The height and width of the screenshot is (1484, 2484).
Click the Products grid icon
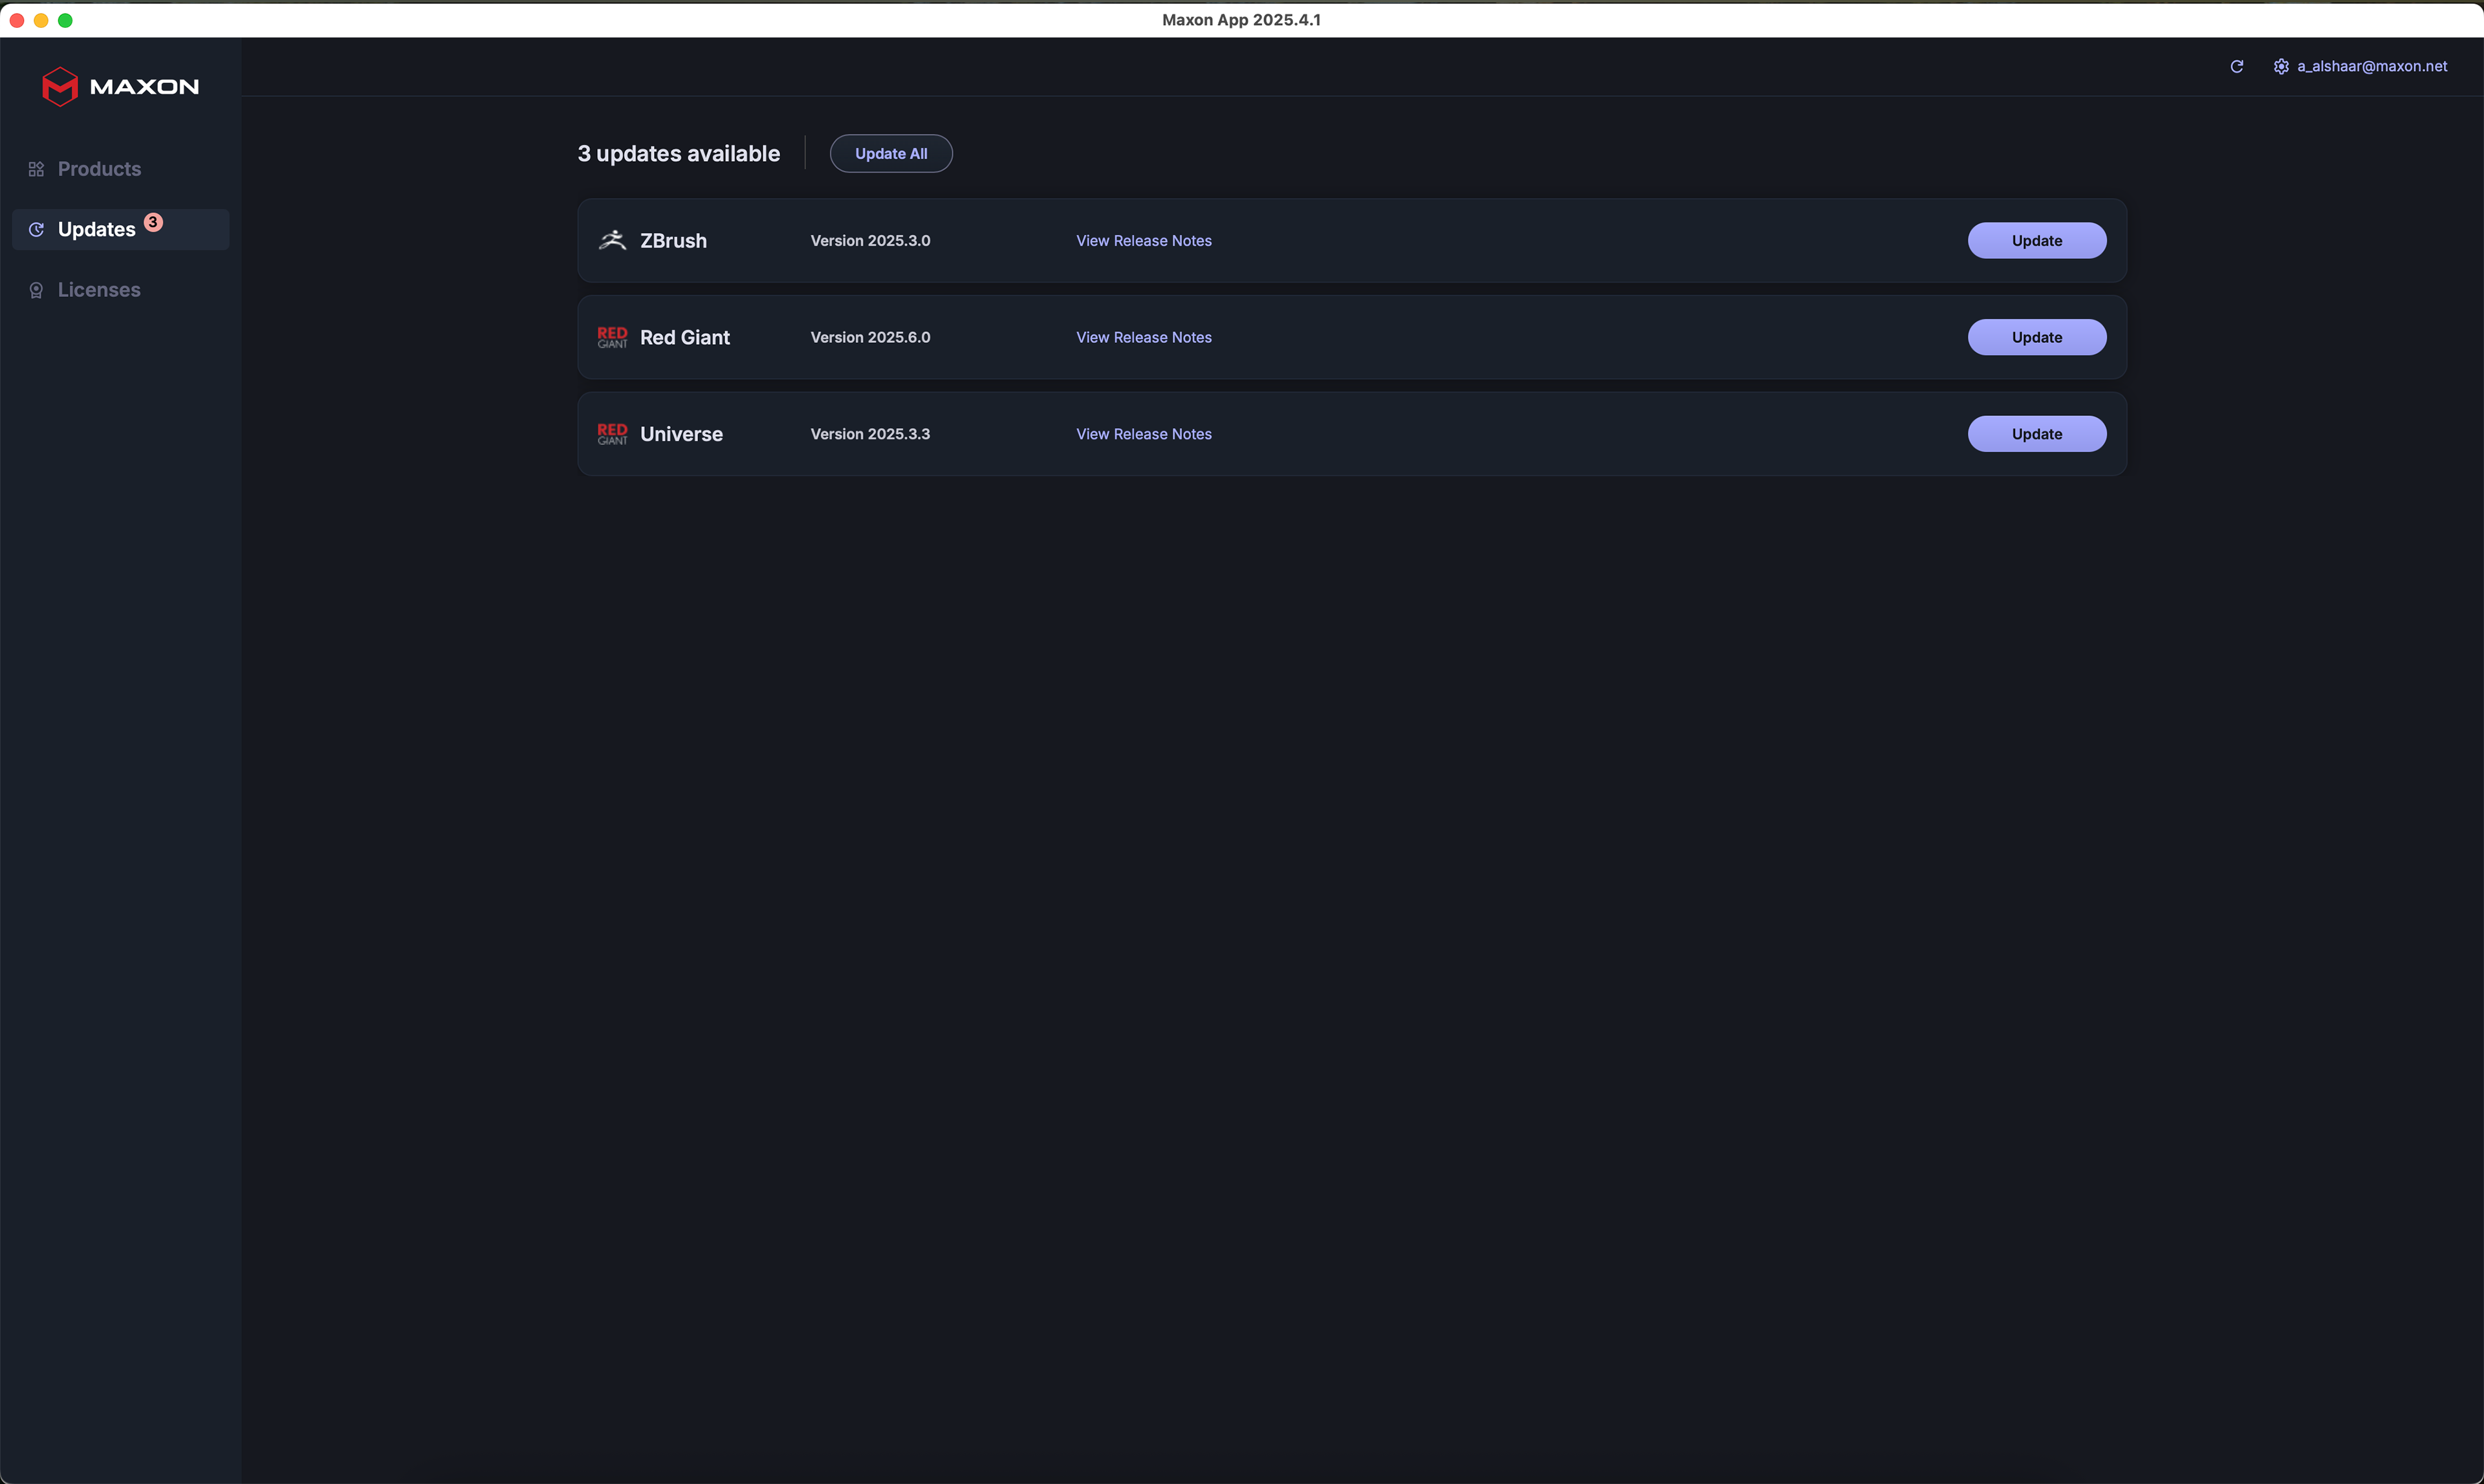point(36,169)
